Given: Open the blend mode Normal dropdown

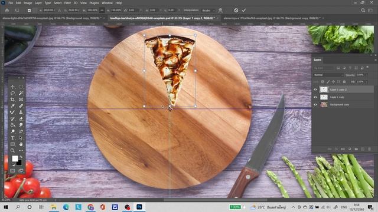Looking at the screenshot, I should tap(328, 75).
